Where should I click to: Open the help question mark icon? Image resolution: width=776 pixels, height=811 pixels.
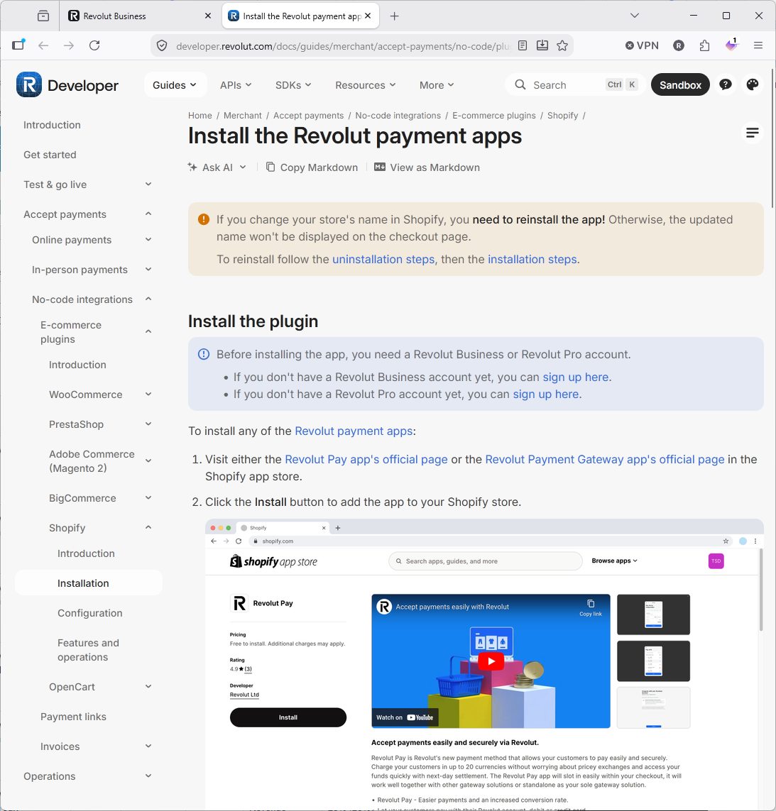[x=726, y=85]
